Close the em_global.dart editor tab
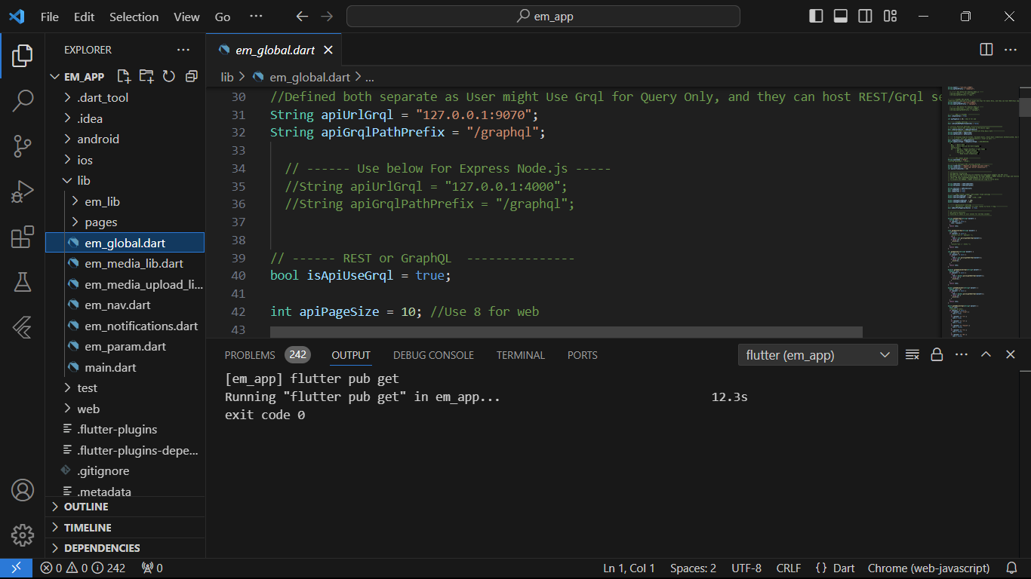This screenshot has width=1031, height=579. [328, 50]
